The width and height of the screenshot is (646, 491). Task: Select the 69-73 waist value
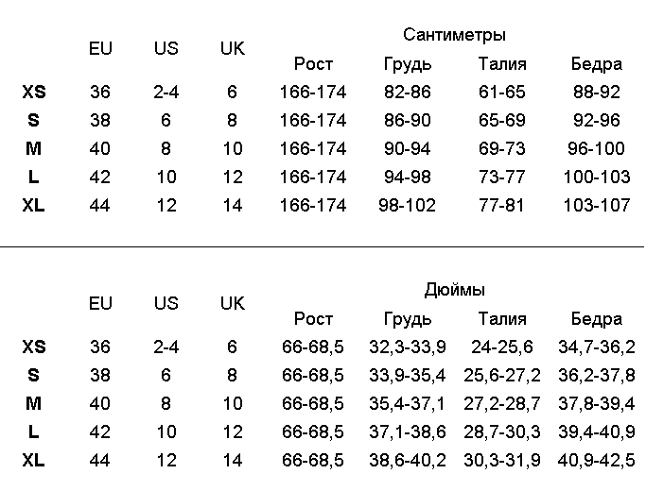click(x=502, y=148)
